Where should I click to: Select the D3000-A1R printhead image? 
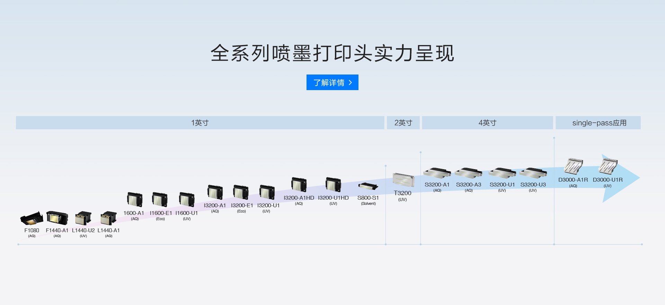pos(573,166)
